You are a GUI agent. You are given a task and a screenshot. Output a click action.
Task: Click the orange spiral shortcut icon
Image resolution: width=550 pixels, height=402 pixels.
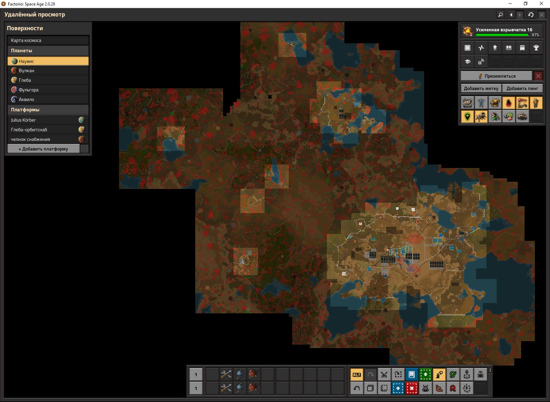pyautogui.click(x=439, y=388)
